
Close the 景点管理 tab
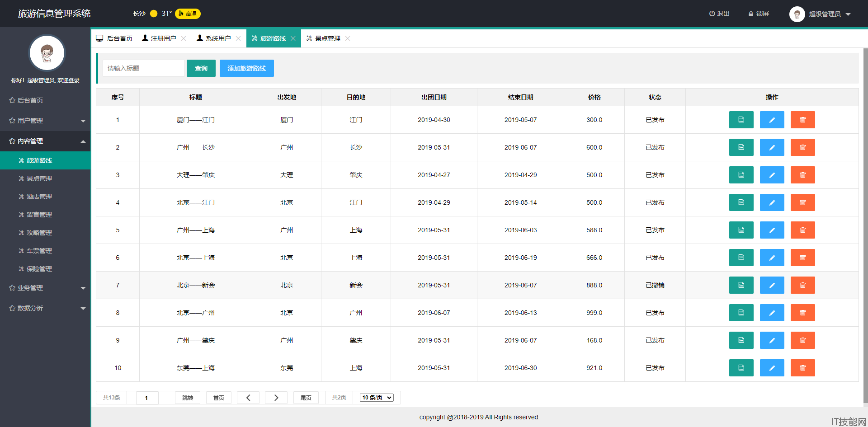pyautogui.click(x=348, y=38)
